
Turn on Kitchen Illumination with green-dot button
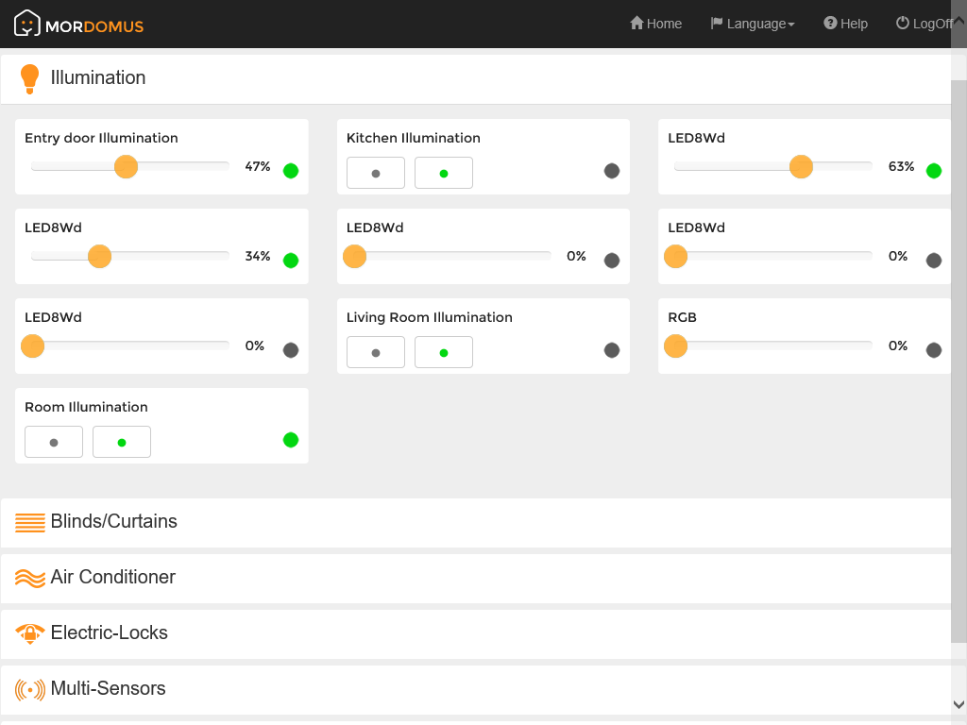444,174
